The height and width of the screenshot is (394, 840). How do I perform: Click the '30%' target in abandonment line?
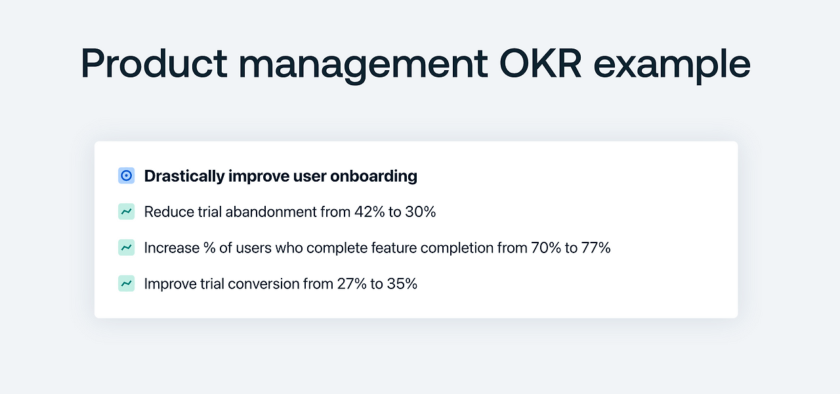(x=421, y=212)
